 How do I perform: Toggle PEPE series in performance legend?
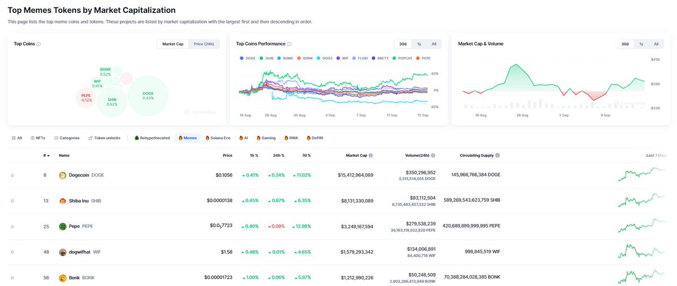tap(423, 58)
